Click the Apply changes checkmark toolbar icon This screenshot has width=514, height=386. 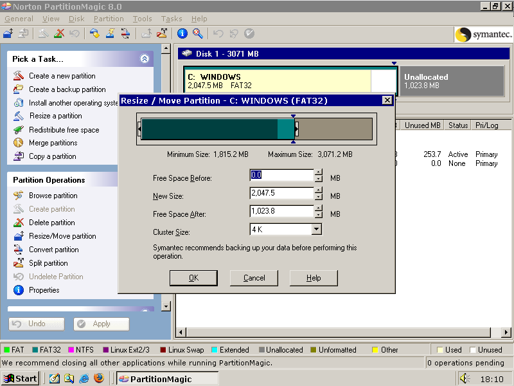249,33
